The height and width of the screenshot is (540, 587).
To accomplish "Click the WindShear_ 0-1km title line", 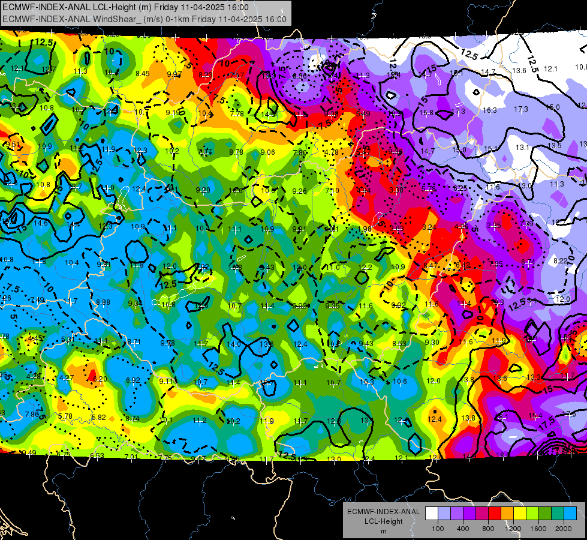I will (144, 19).
